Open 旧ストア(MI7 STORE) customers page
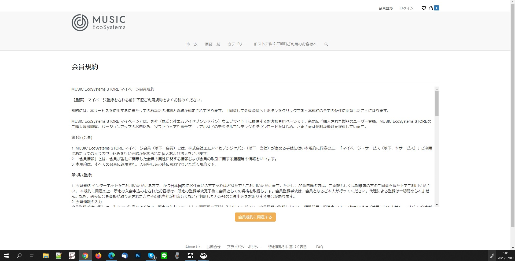Image resolution: width=515 pixels, height=261 pixels. pyautogui.click(x=285, y=44)
